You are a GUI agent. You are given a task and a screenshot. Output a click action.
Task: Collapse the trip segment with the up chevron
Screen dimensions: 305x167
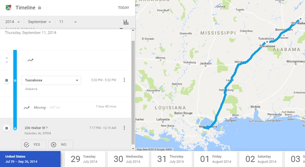click(x=7, y=58)
